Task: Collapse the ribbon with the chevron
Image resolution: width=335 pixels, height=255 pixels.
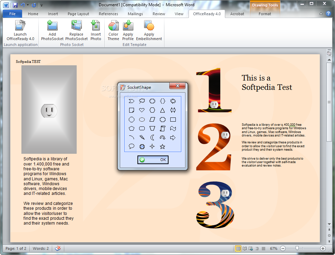Action: point(321,14)
